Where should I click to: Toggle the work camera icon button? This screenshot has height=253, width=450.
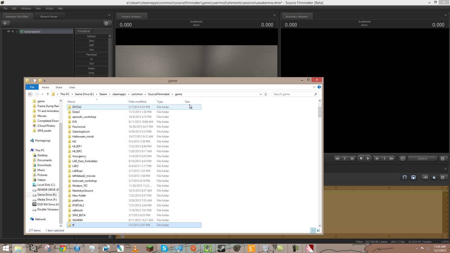pos(403,158)
